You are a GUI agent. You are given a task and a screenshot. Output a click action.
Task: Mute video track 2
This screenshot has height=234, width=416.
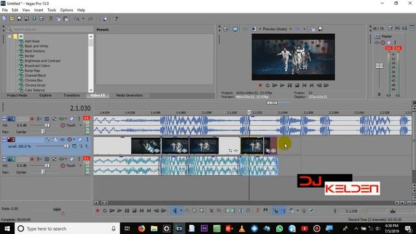point(80,139)
